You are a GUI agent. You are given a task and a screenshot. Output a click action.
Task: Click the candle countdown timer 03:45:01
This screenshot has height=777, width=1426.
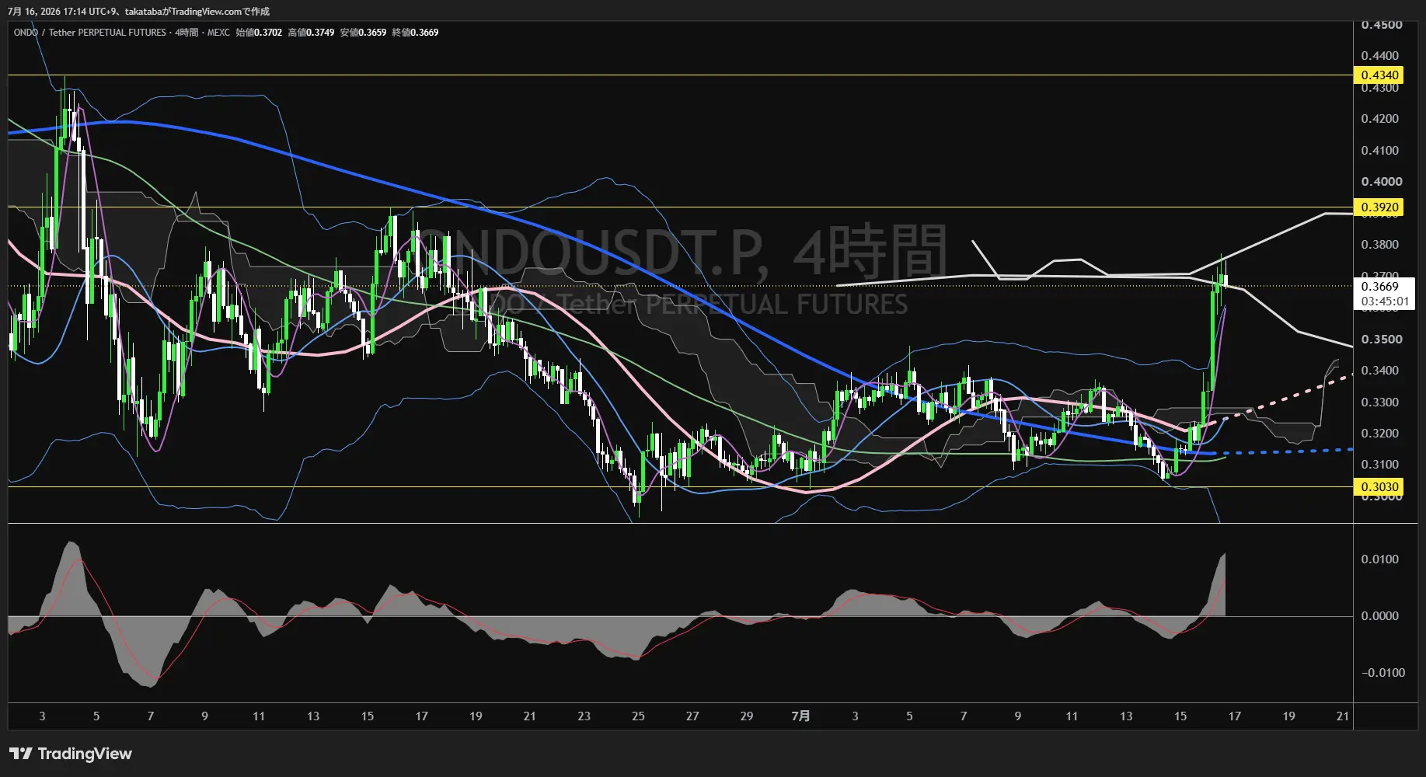[x=1385, y=301]
